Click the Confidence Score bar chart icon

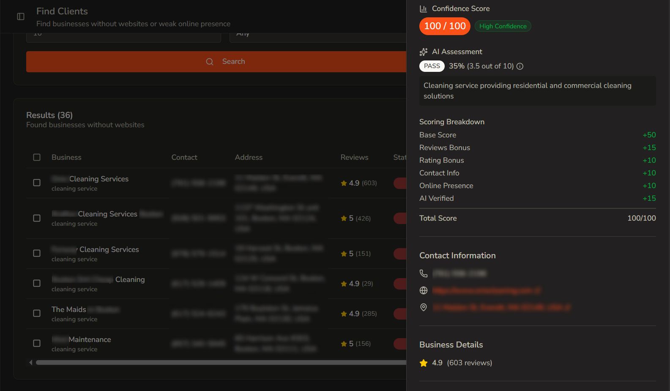tap(423, 9)
